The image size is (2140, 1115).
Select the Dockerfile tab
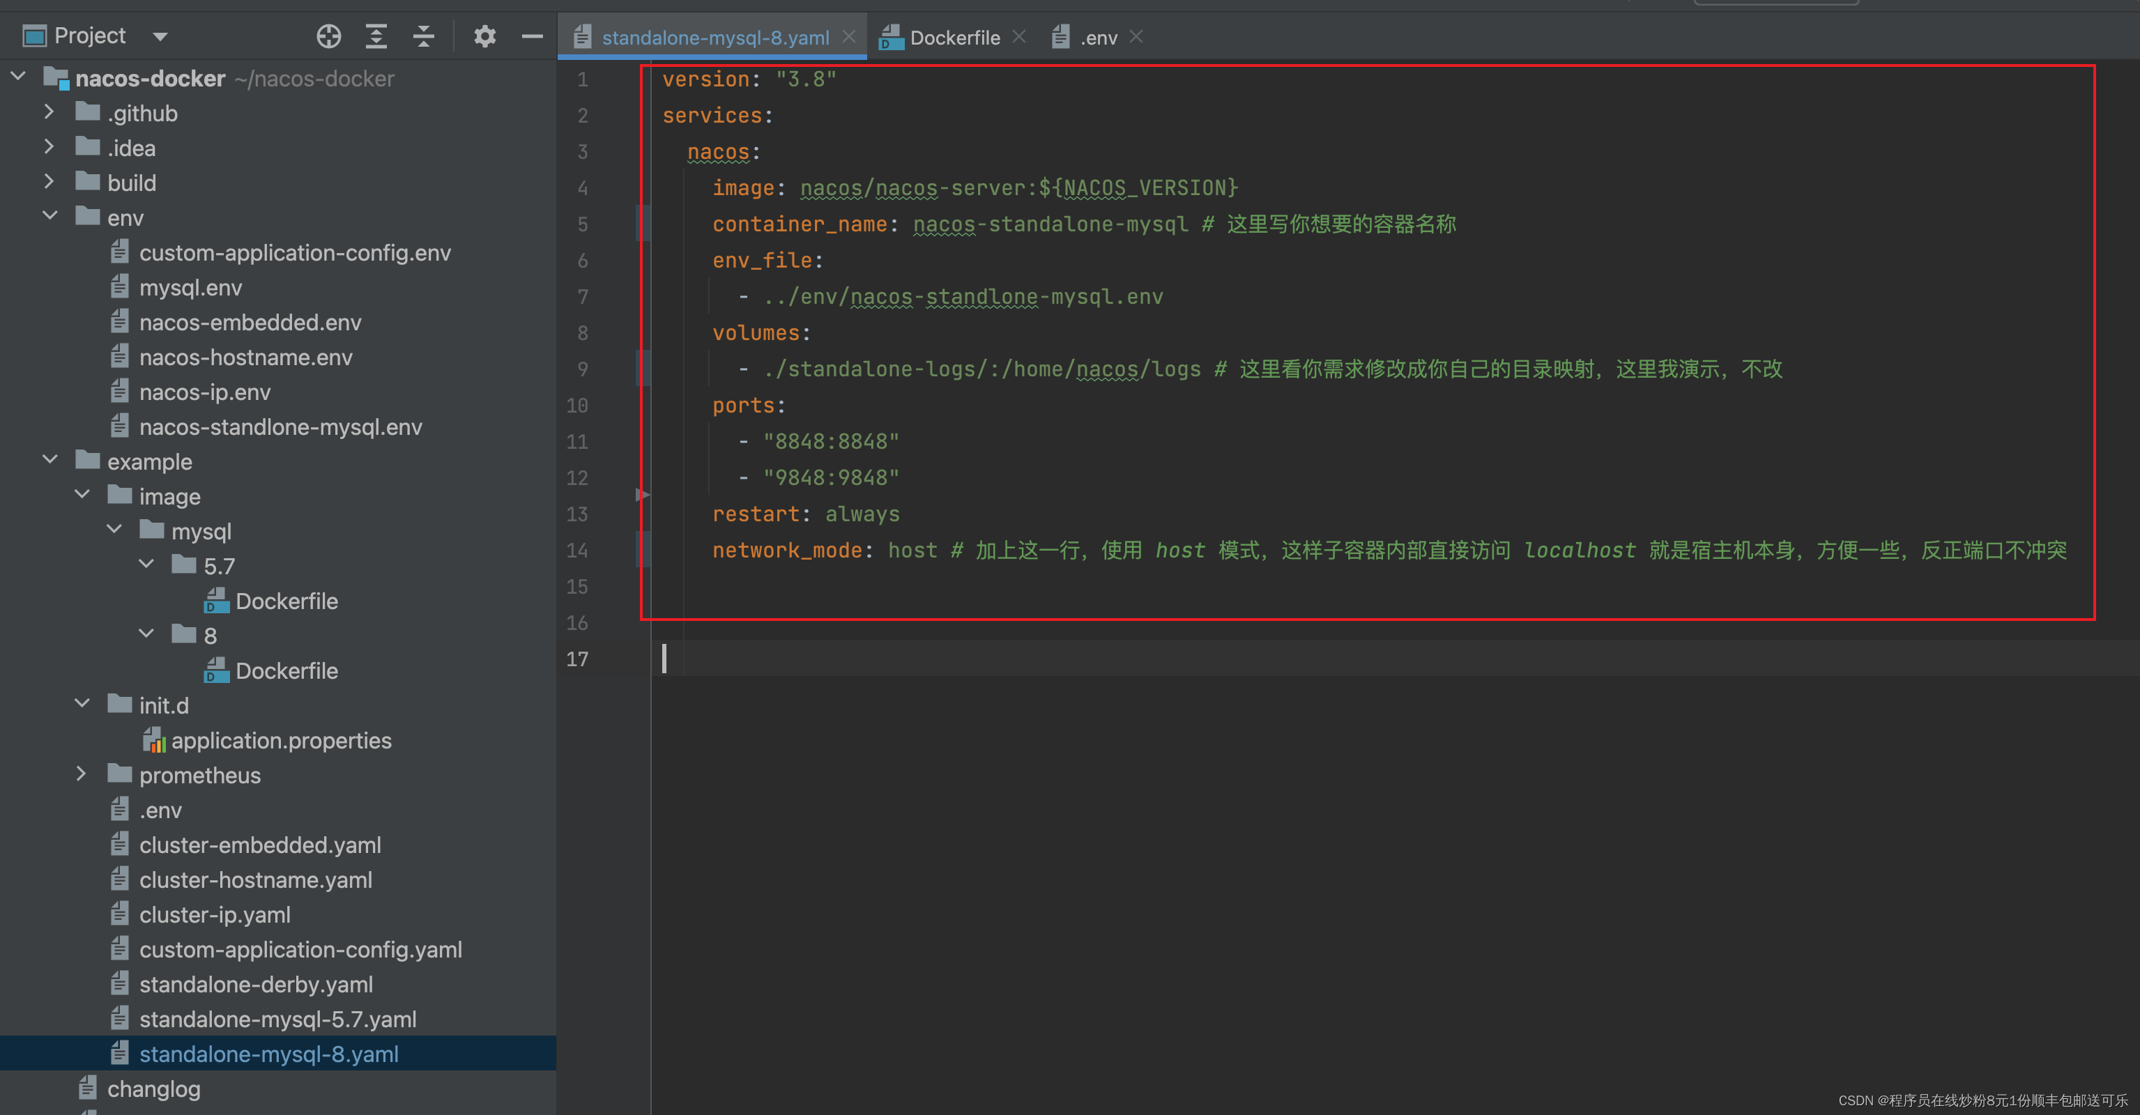point(952,37)
